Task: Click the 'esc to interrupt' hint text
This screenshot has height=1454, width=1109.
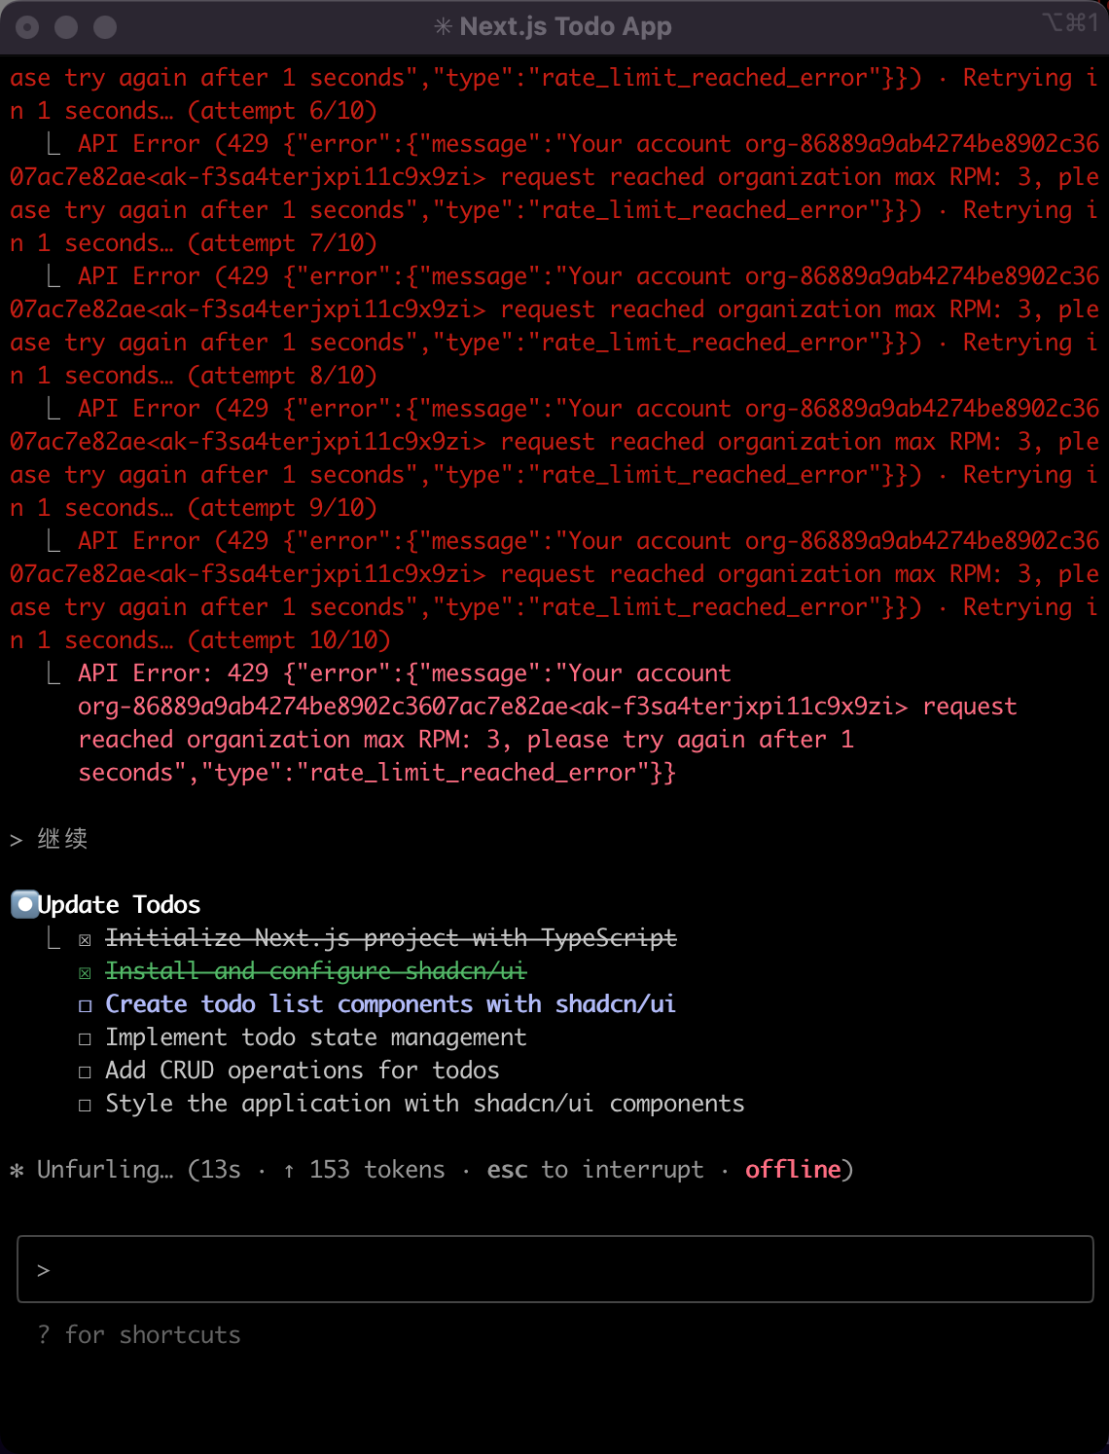Action: 594,1170
